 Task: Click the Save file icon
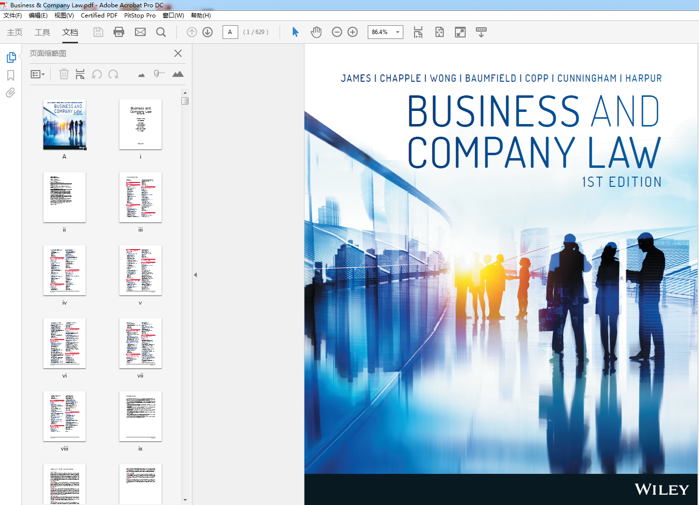click(x=98, y=32)
